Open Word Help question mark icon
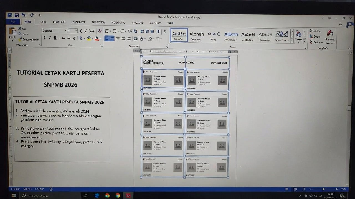The width and height of the screenshot is (355, 199). click(x=323, y=18)
